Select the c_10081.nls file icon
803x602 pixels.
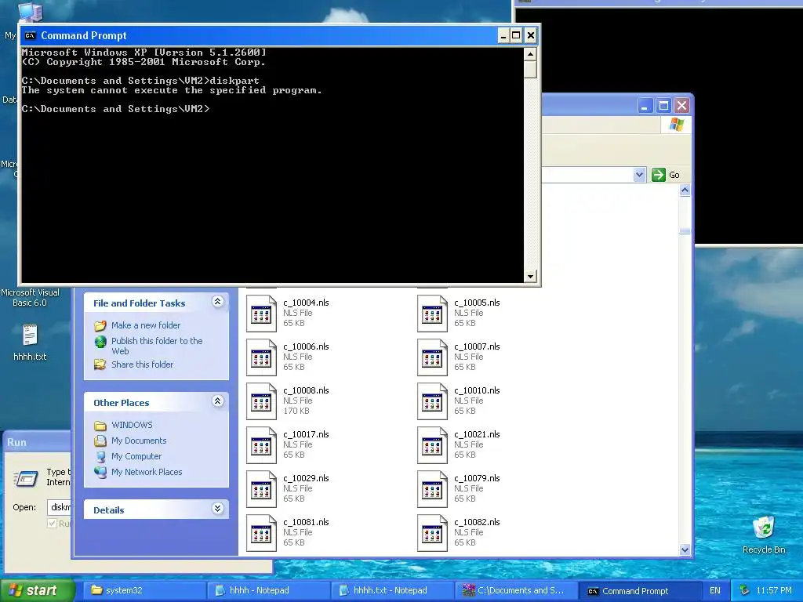click(x=261, y=533)
